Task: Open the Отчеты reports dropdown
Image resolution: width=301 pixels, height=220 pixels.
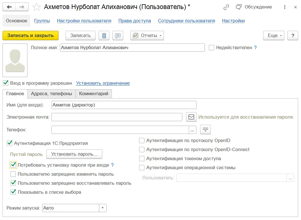Action: 147,36
